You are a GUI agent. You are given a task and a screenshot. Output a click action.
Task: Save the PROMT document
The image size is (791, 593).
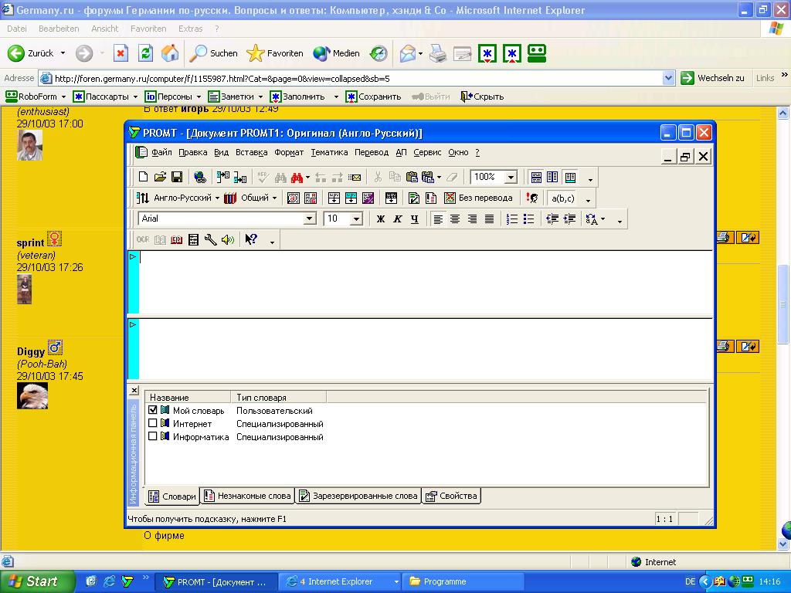point(177,177)
